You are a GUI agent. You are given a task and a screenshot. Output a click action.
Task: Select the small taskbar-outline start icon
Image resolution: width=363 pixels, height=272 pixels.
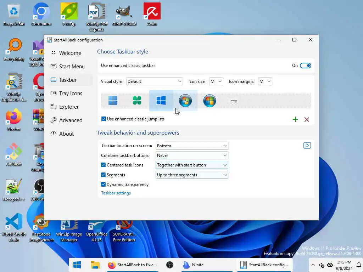point(234,101)
